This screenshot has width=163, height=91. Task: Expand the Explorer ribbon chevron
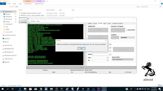click(x=160, y=4)
